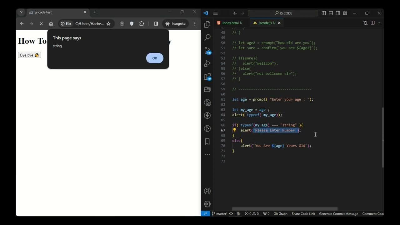Go forward in VS Code navigation history
400x225 pixels.
point(242,13)
